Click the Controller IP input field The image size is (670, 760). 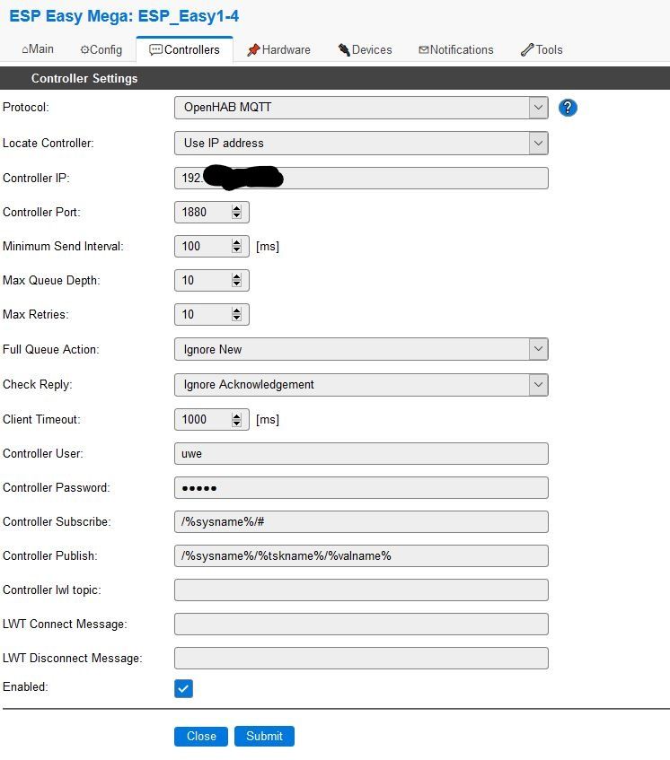click(361, 178)
